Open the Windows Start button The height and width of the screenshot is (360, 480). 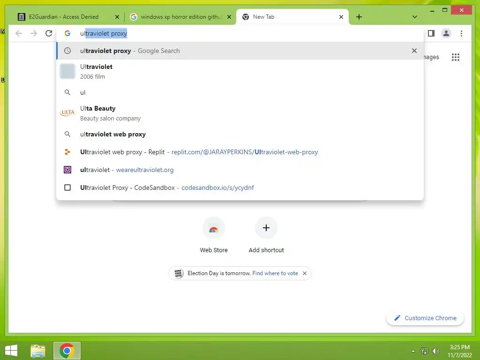11,351
